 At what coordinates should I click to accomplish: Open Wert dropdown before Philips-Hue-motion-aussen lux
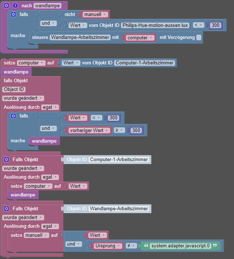[78, 25]
